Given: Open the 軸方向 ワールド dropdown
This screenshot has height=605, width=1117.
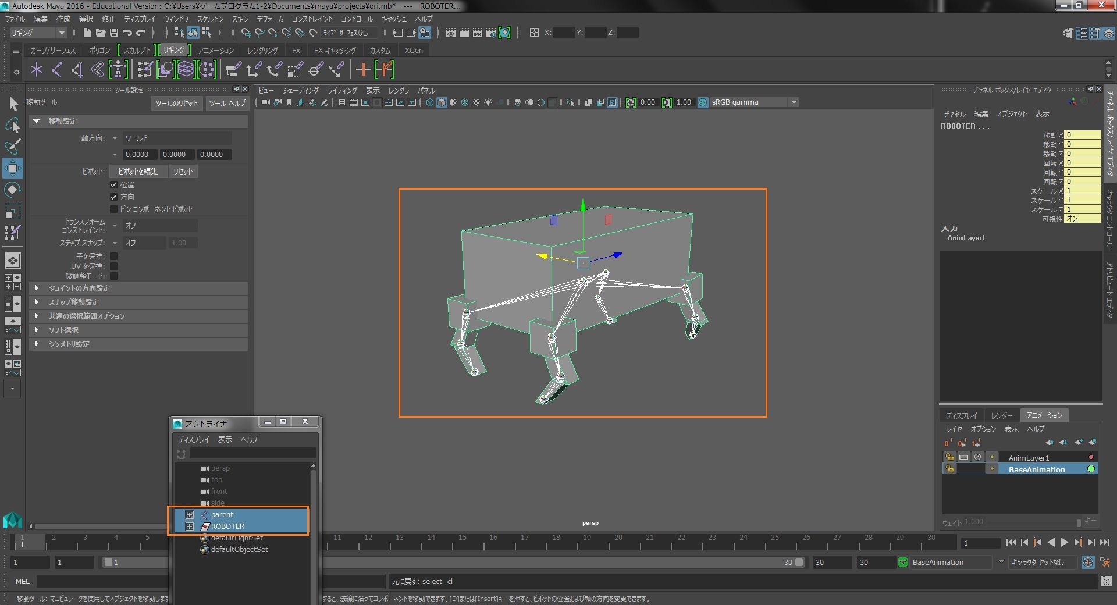Looking at the screenshot, I should pyautogui.click(x=176, y=138).
